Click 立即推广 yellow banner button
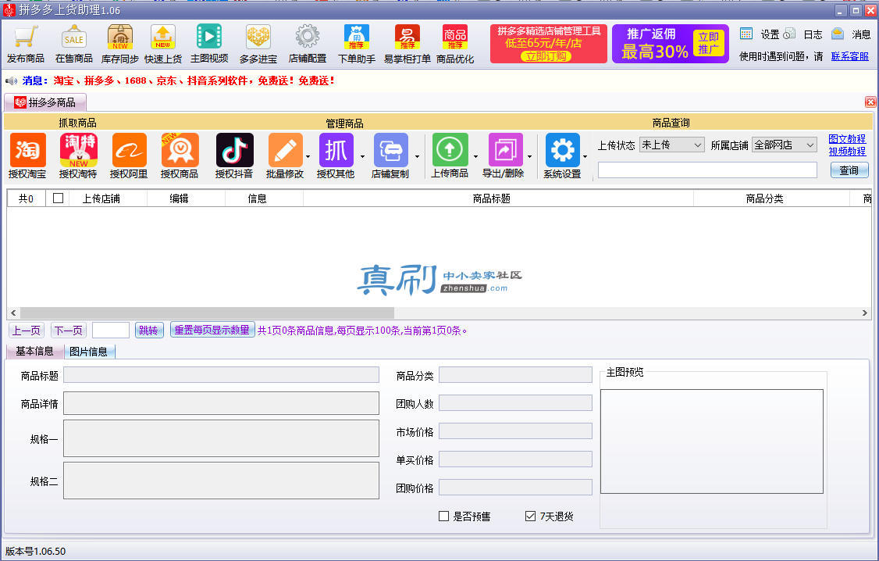The width and height of the screenshot is (879, 561). point(709,43)
